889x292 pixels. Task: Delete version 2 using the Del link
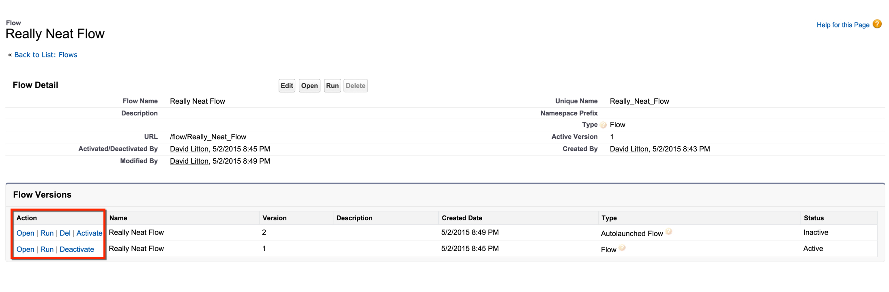pos(65,233)
